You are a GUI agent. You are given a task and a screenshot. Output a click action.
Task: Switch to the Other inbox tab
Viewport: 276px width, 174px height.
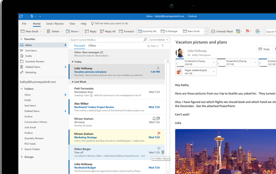tap(92, 46)
